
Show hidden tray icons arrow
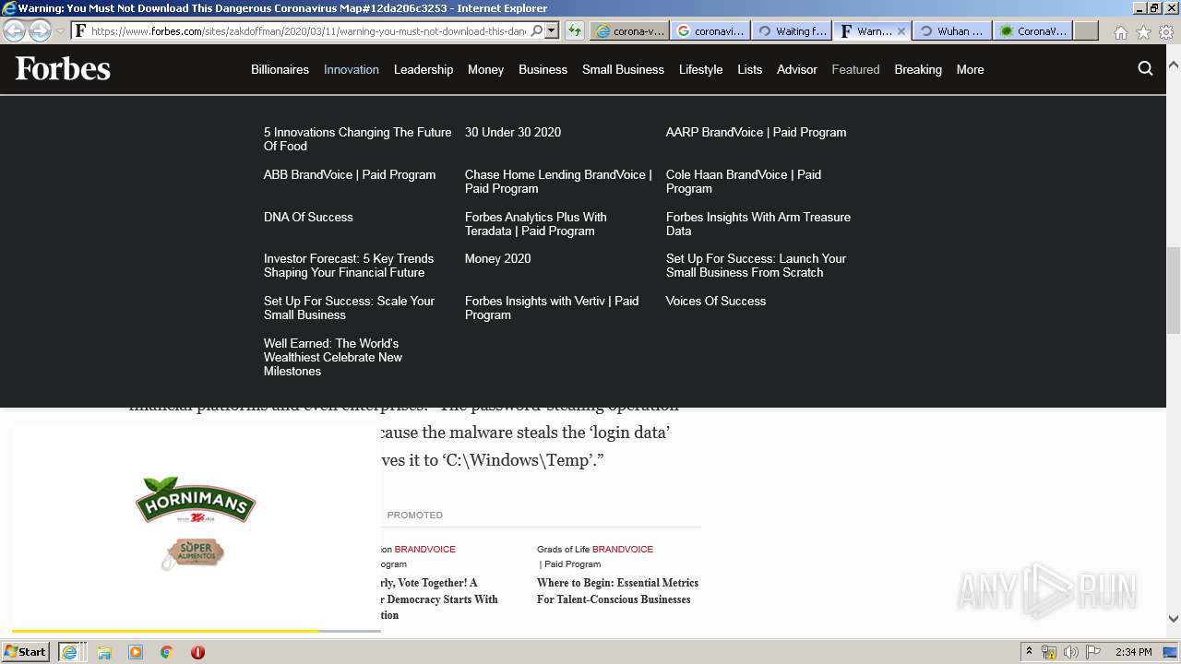[1029, 652]
